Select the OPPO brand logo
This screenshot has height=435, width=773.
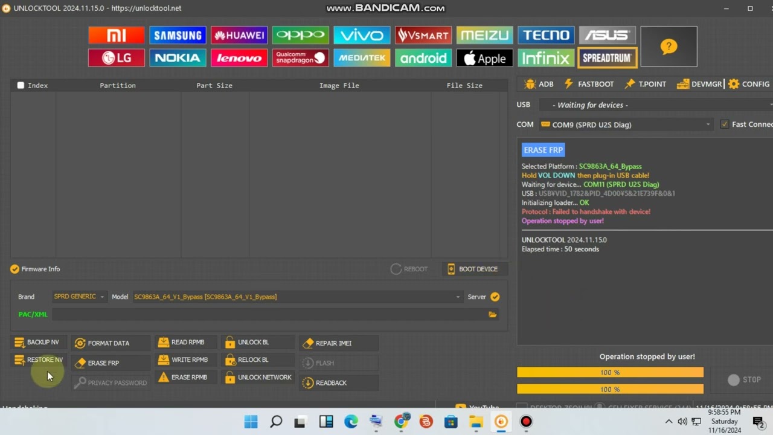[x=300, y=35]
